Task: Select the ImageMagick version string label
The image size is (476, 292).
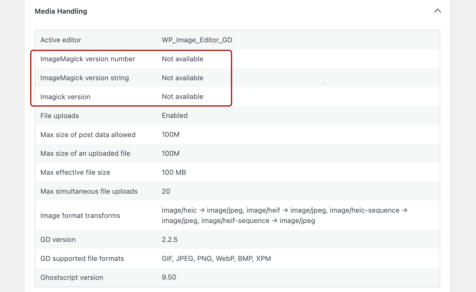Action: coord(84,78)
